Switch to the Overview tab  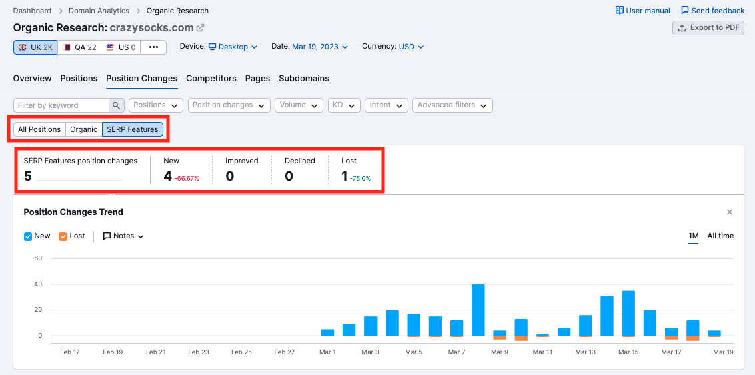(x=32, y=79)
